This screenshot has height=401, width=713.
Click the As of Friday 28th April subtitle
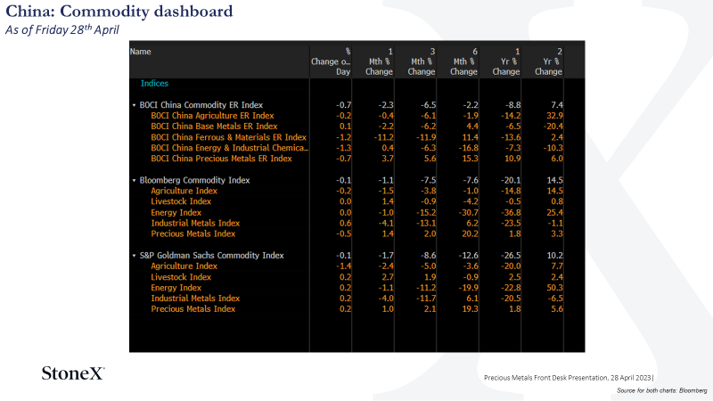[62, 29]
